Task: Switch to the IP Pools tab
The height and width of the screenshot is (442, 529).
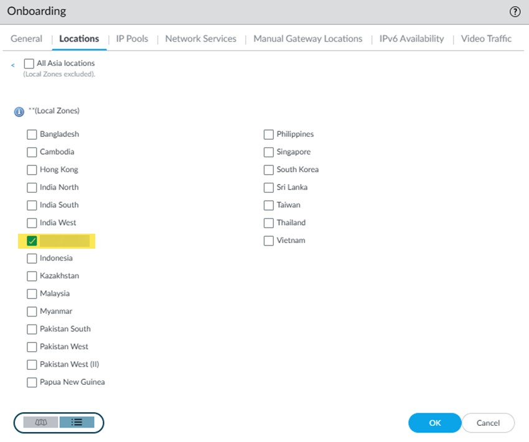Action: point(132,39)
